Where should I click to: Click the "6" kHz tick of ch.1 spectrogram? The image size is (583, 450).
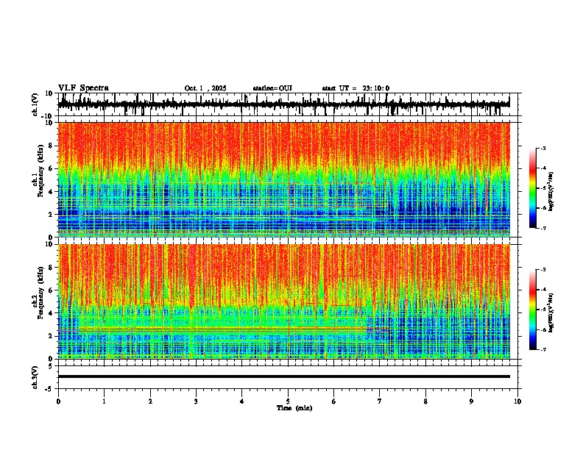[x=52, y=168]
